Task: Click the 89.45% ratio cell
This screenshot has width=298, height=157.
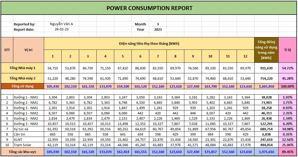Action: tap(287, 152)
